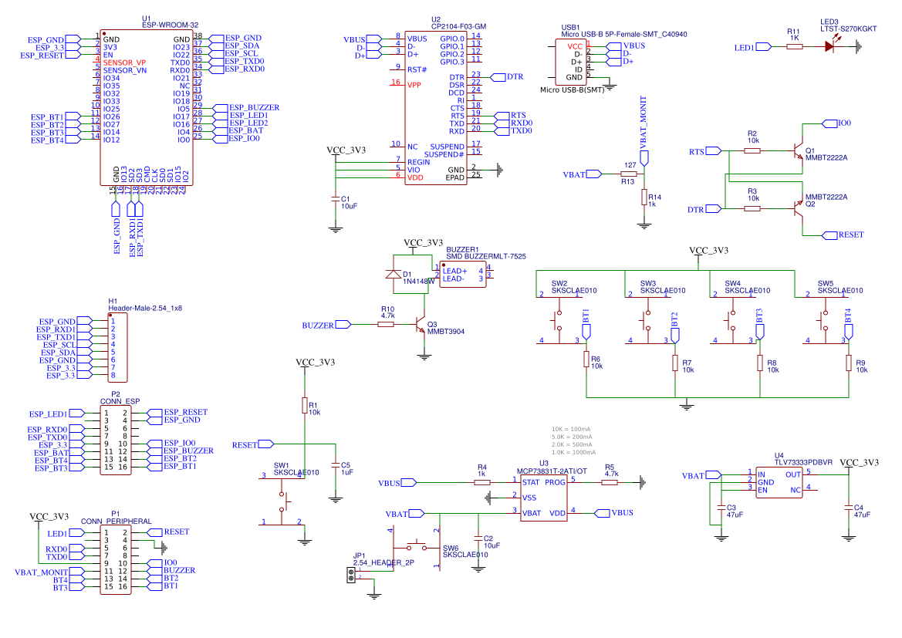Image resolution: width=902 pixels, height=638 pixels.
Task: Click the 'Micro USB-B(SMT)' label
Action: pos(573,89)
